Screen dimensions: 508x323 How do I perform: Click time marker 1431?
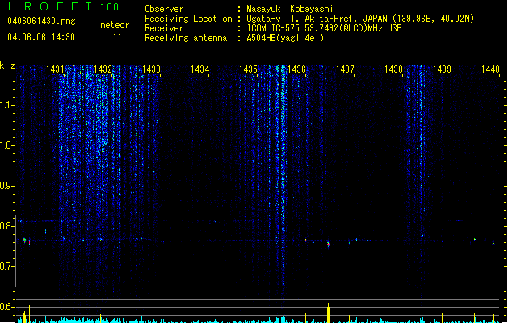55,69
